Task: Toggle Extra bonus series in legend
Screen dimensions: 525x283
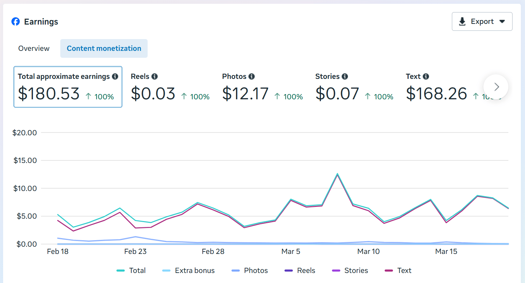Action: point(189,271)
